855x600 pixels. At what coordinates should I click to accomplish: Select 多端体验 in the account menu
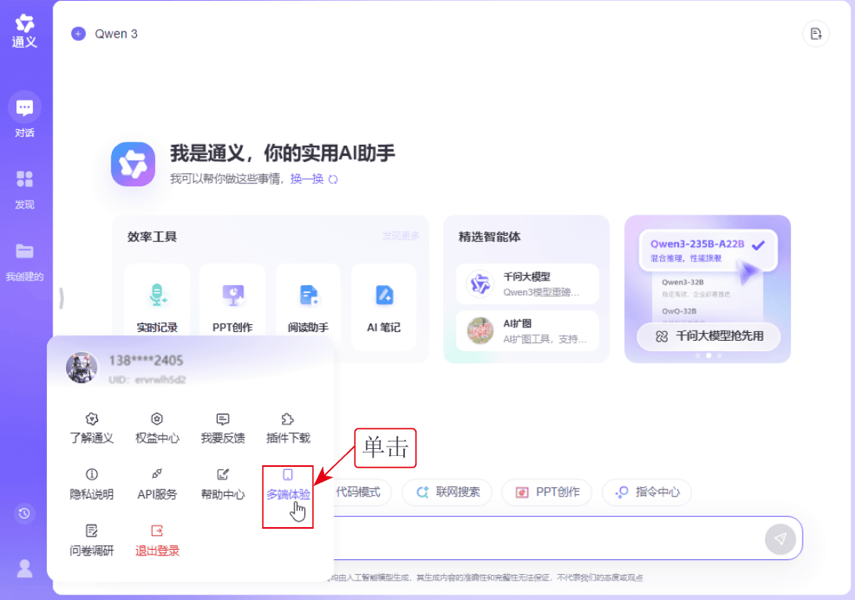pyautogui.click(x=288, y=484)
